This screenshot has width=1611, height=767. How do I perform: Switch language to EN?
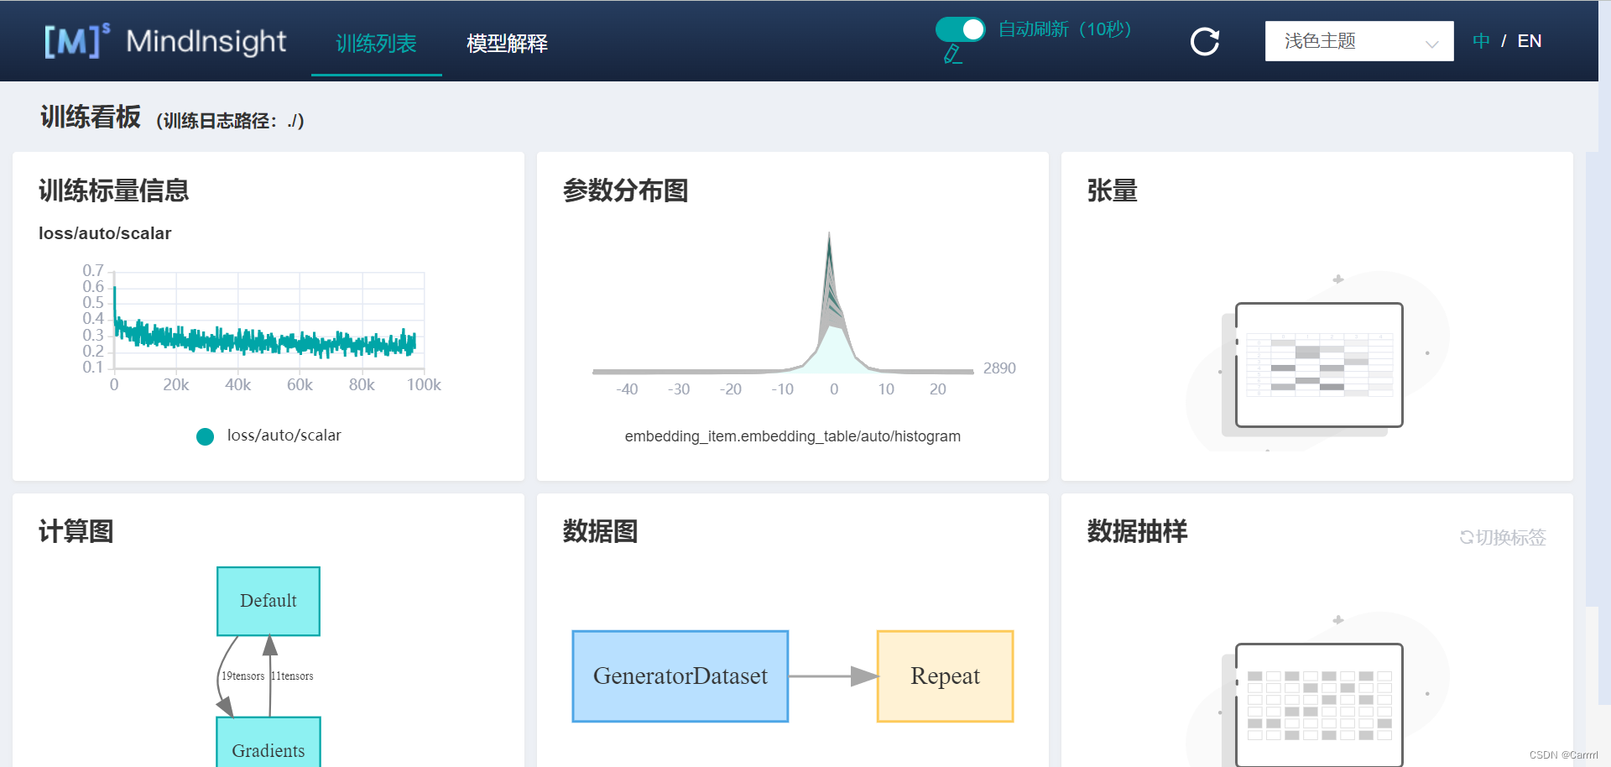(x=1529, y=41)
